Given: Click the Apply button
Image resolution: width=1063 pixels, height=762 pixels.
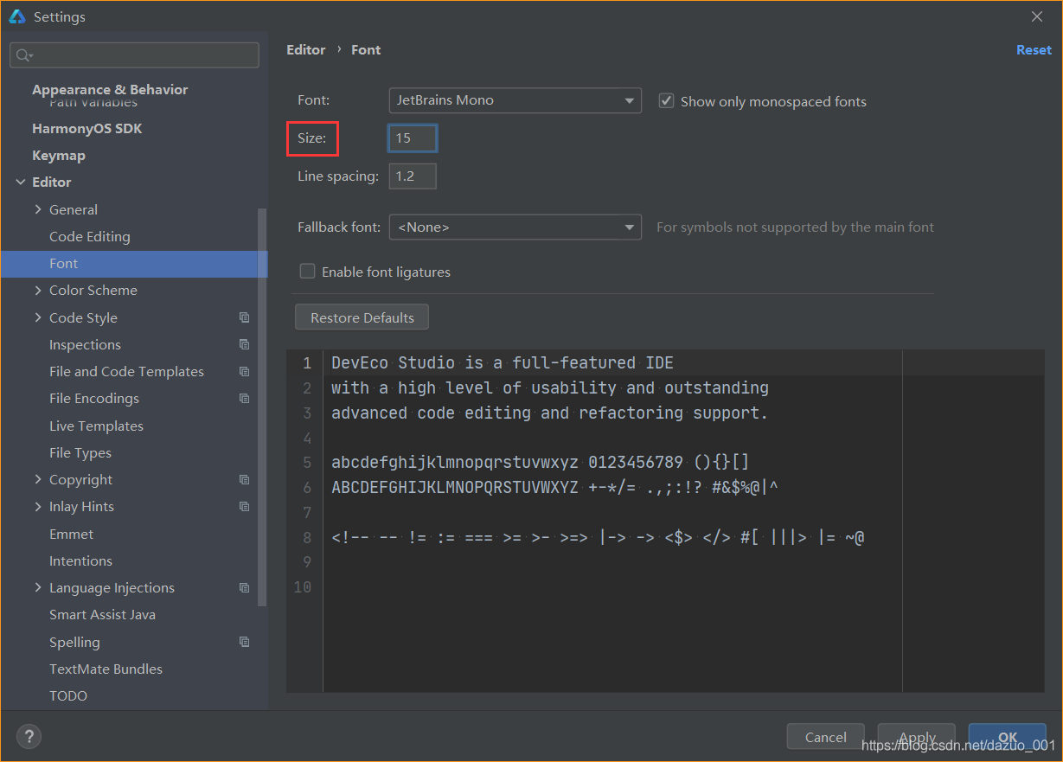Looking at the screenshot, I should (x=917, y=737).
